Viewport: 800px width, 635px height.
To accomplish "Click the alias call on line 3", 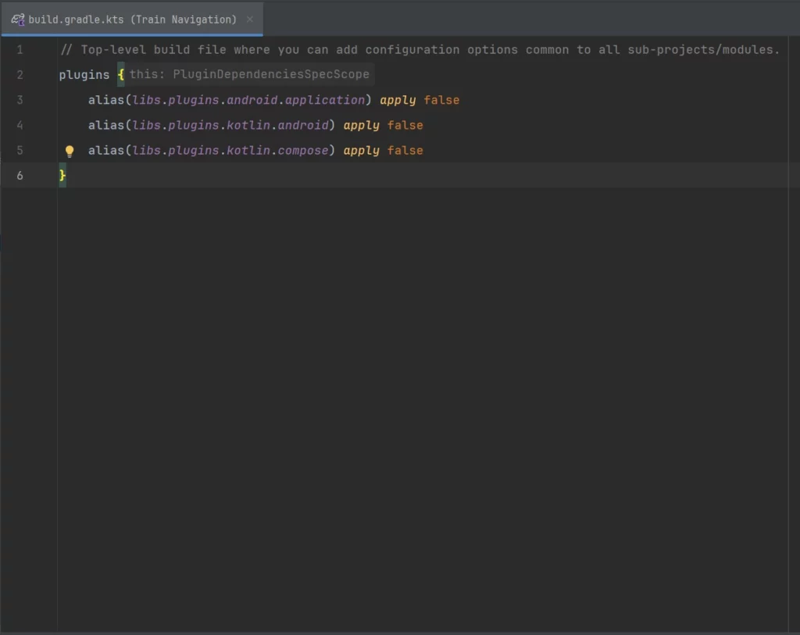I will coord(105,100).
